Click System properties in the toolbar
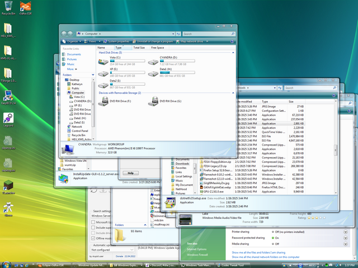Image resolution: width=358 pixels, height=268 pixels. (119, 41)
